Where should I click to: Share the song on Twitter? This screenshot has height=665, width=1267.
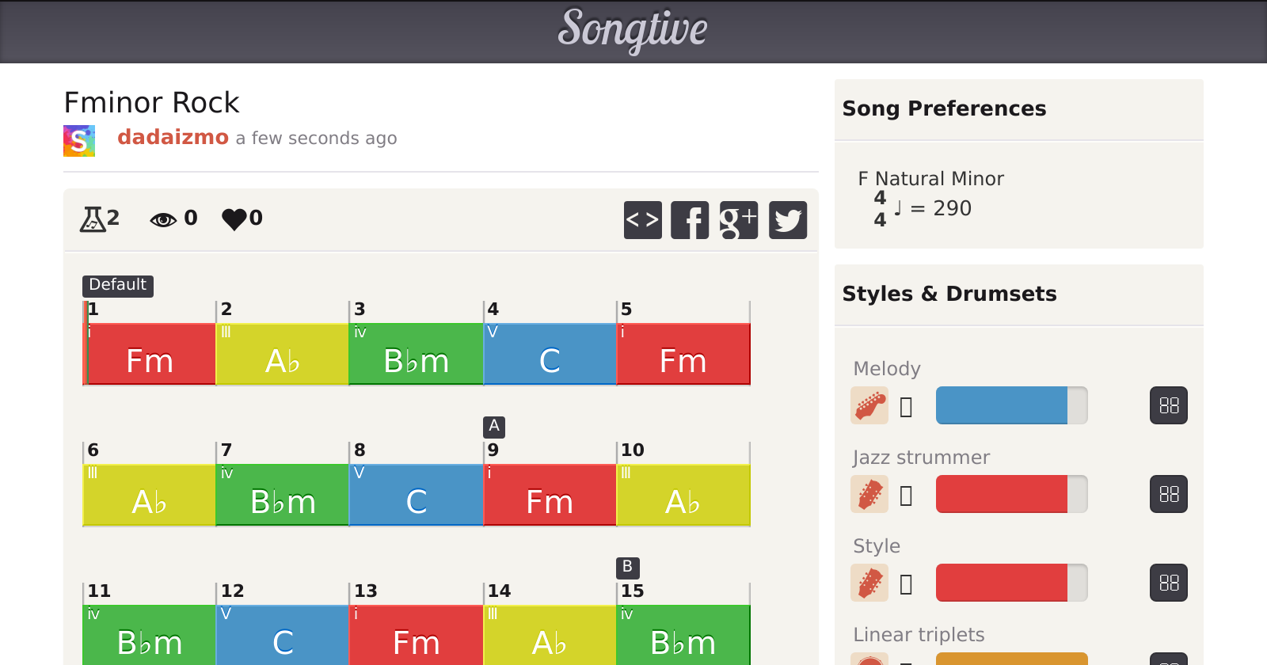[788, 220]
